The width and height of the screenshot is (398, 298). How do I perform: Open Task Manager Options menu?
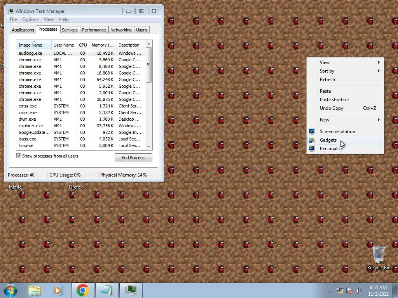(x=30, y=19)
